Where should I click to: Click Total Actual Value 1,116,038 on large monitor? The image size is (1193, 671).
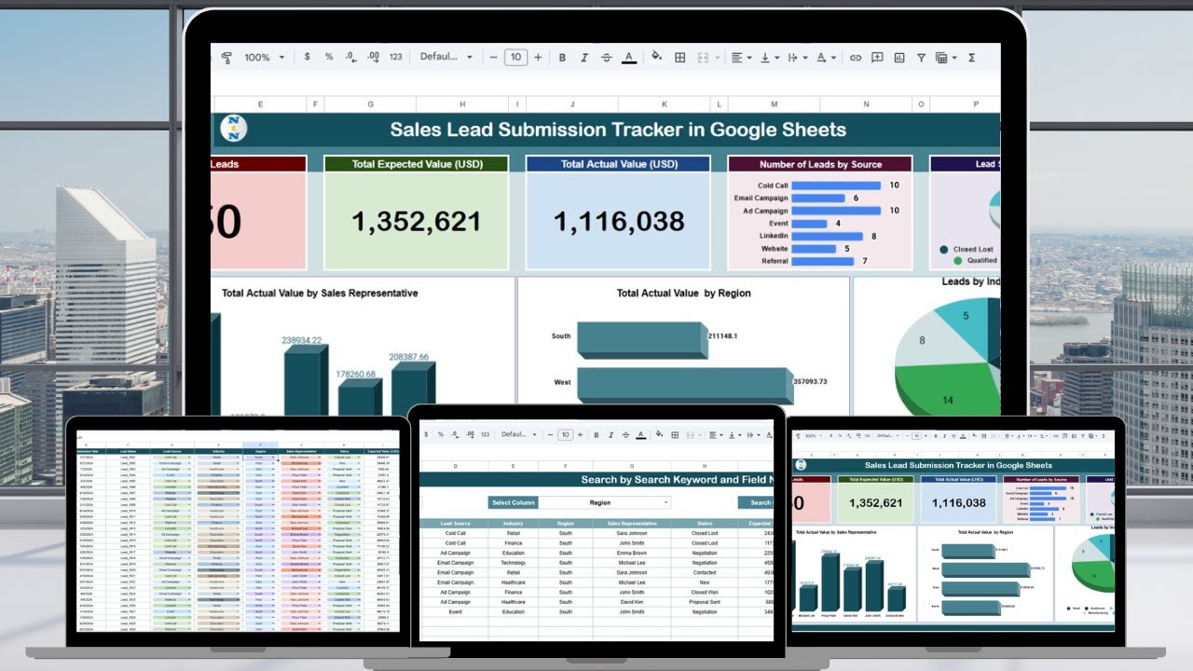[619, 221]
